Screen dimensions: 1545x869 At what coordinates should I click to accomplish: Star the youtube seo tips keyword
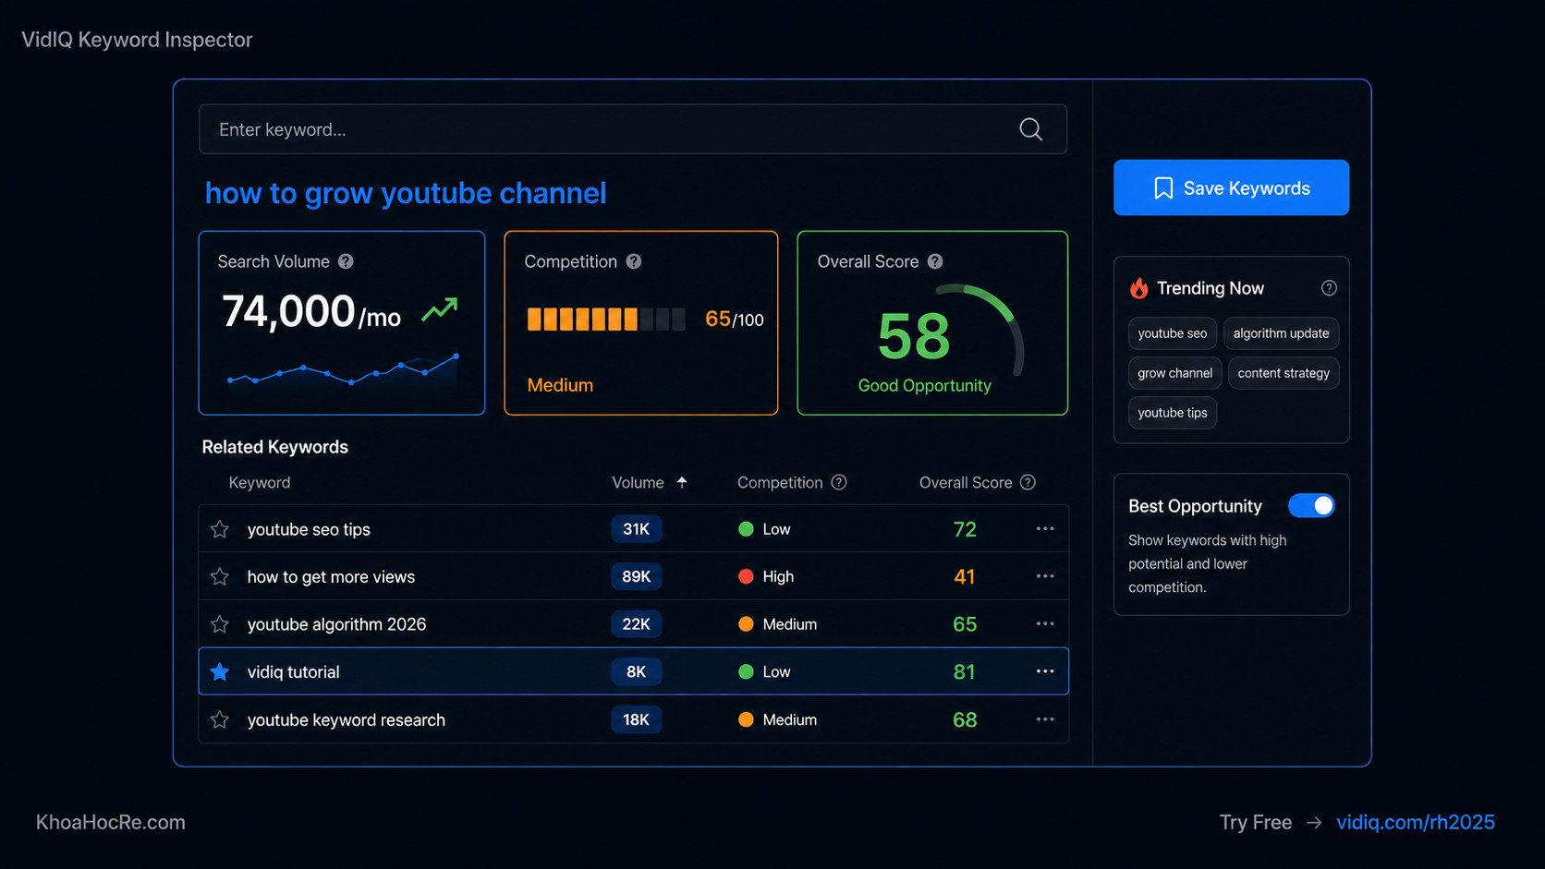tap(220, 529)
